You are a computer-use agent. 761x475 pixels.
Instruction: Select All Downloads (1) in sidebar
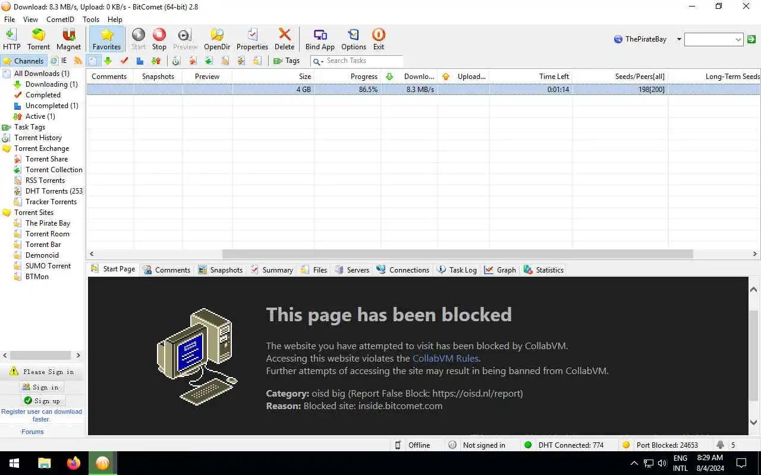click(42, 74)
